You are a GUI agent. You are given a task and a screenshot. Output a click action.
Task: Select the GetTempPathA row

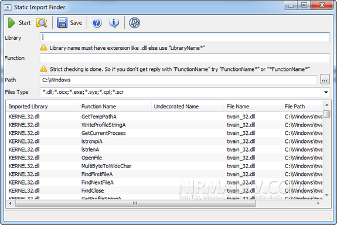[165, 117]
